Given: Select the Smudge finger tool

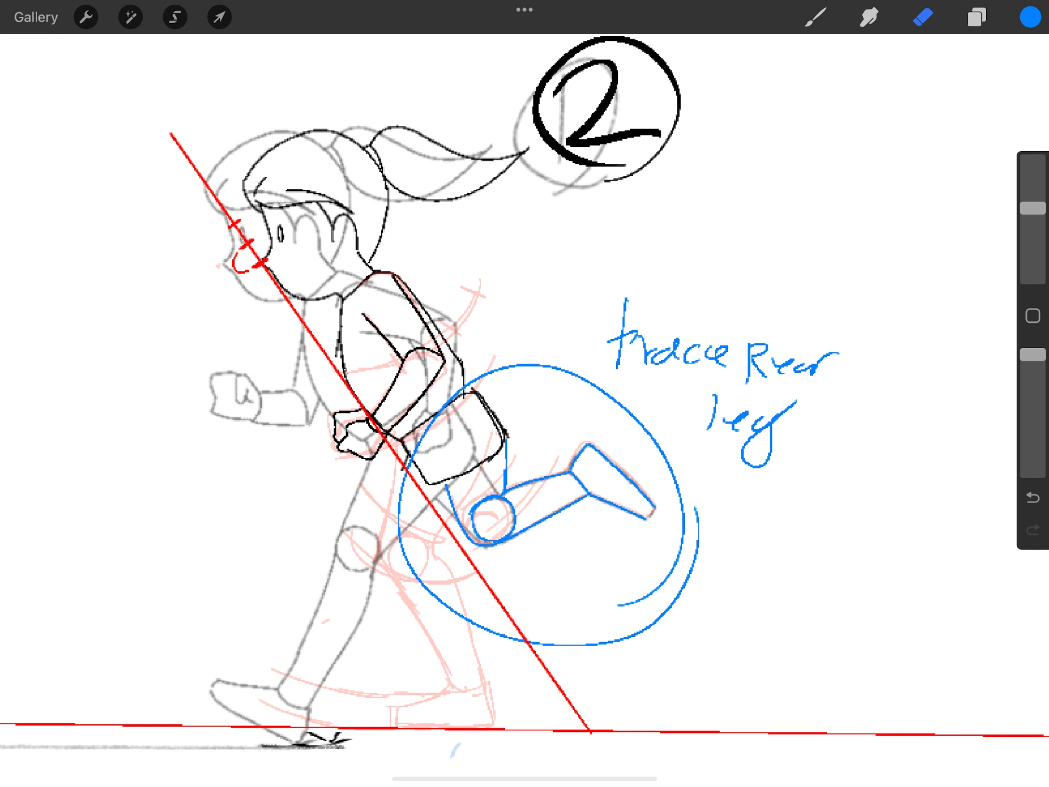Looking at the screenshot, I should (869, 17).
